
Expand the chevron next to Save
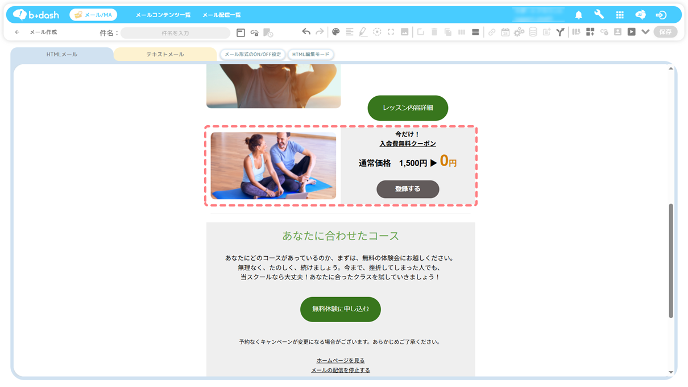(x=645, y=32)
